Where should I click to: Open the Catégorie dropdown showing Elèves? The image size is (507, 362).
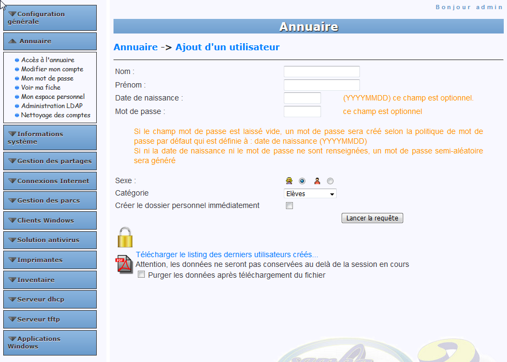pyautogui.click(x=310, y=193)
